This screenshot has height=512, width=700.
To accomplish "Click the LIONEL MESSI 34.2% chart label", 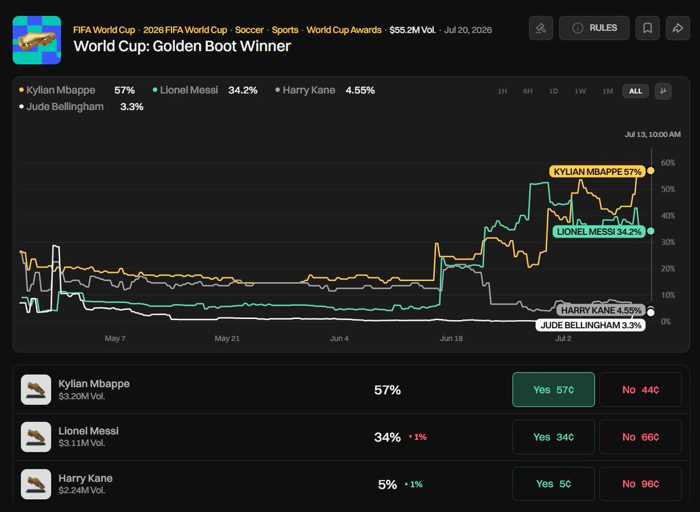I will pos(598,232).
